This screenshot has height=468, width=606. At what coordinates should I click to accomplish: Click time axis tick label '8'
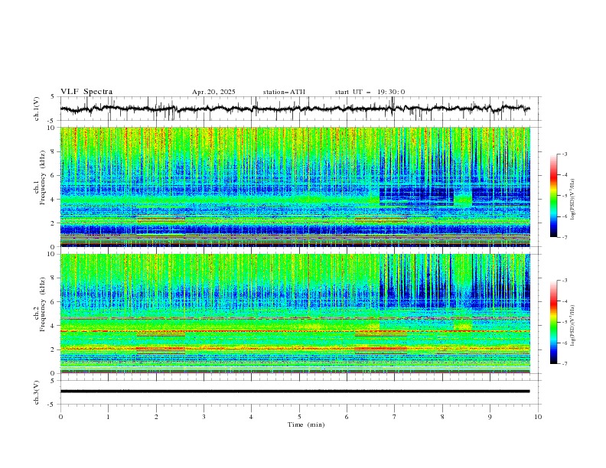(442, 417)
